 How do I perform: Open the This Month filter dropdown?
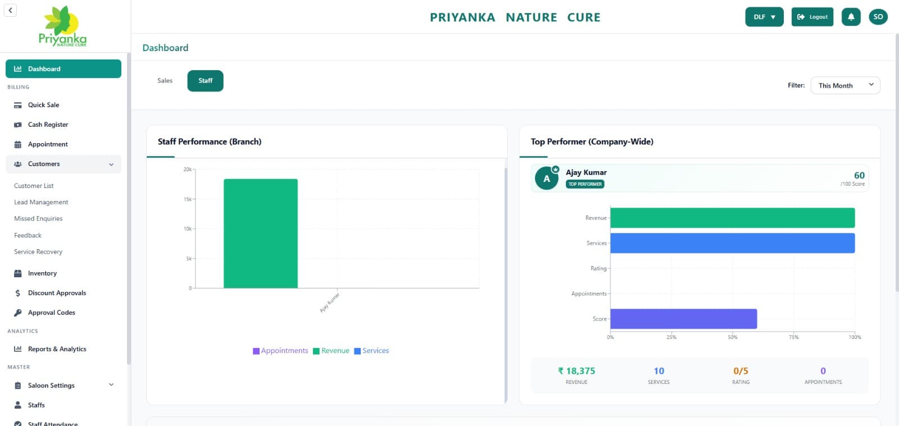[x=845, y=85]
